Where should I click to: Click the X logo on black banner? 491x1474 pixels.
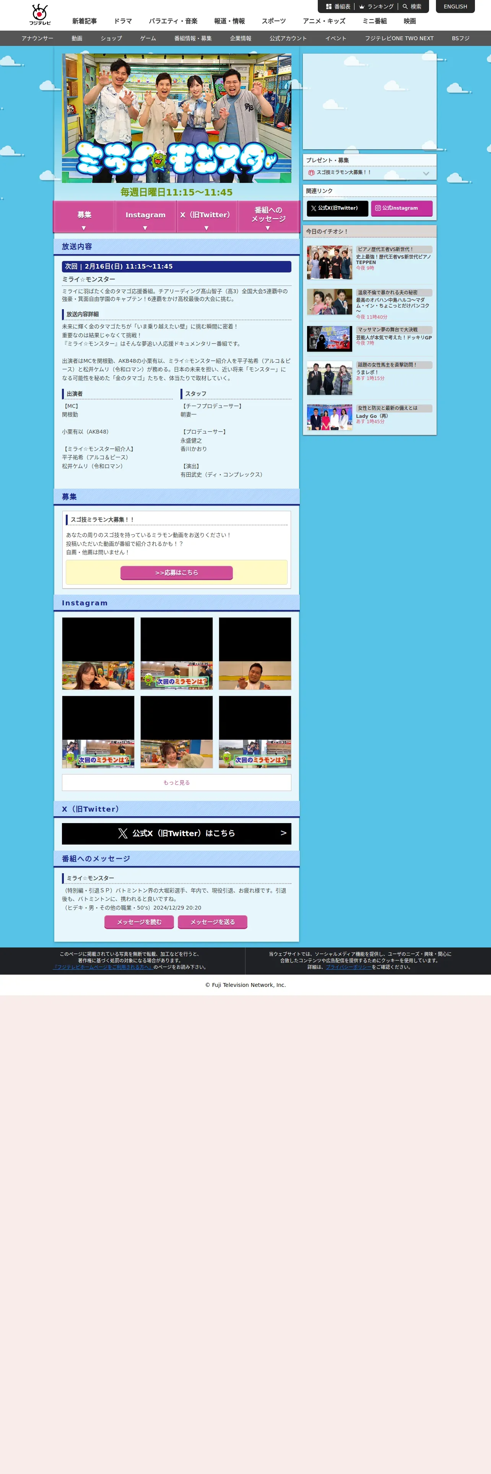pyautogui.click(x=123, y=834)
